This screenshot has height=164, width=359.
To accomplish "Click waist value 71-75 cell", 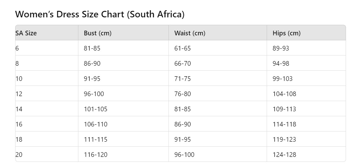I will 182,79.
